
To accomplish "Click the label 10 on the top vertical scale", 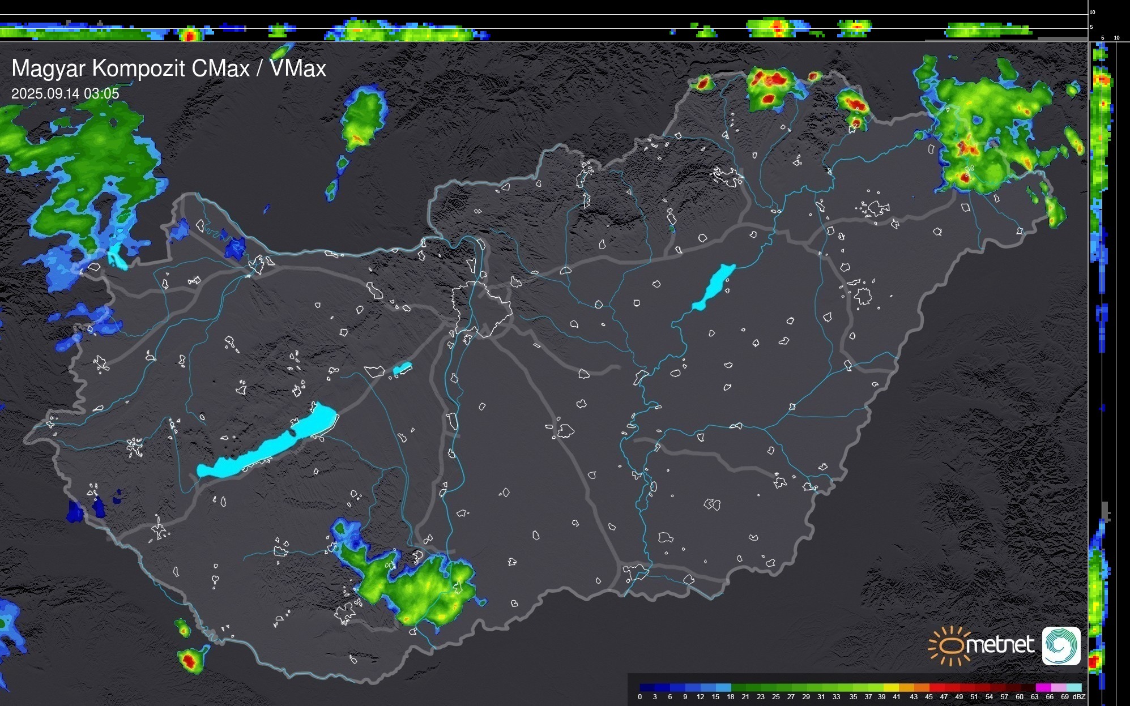I will pos(1092,12).
